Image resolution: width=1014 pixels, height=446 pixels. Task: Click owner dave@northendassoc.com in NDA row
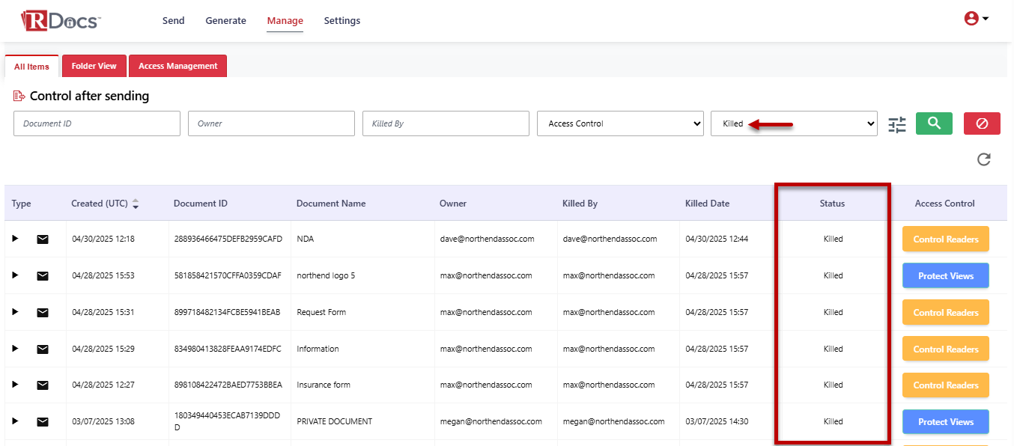coord(487,239)
